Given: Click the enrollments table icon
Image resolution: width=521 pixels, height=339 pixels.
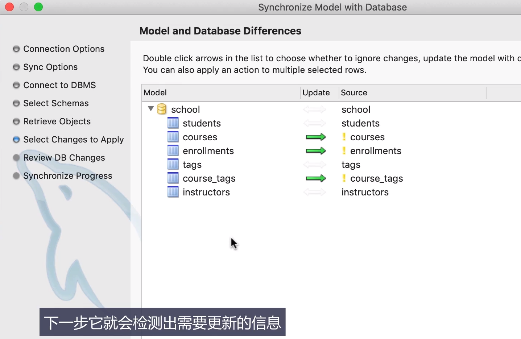Looking at the screenshot, I should point(173,151).
